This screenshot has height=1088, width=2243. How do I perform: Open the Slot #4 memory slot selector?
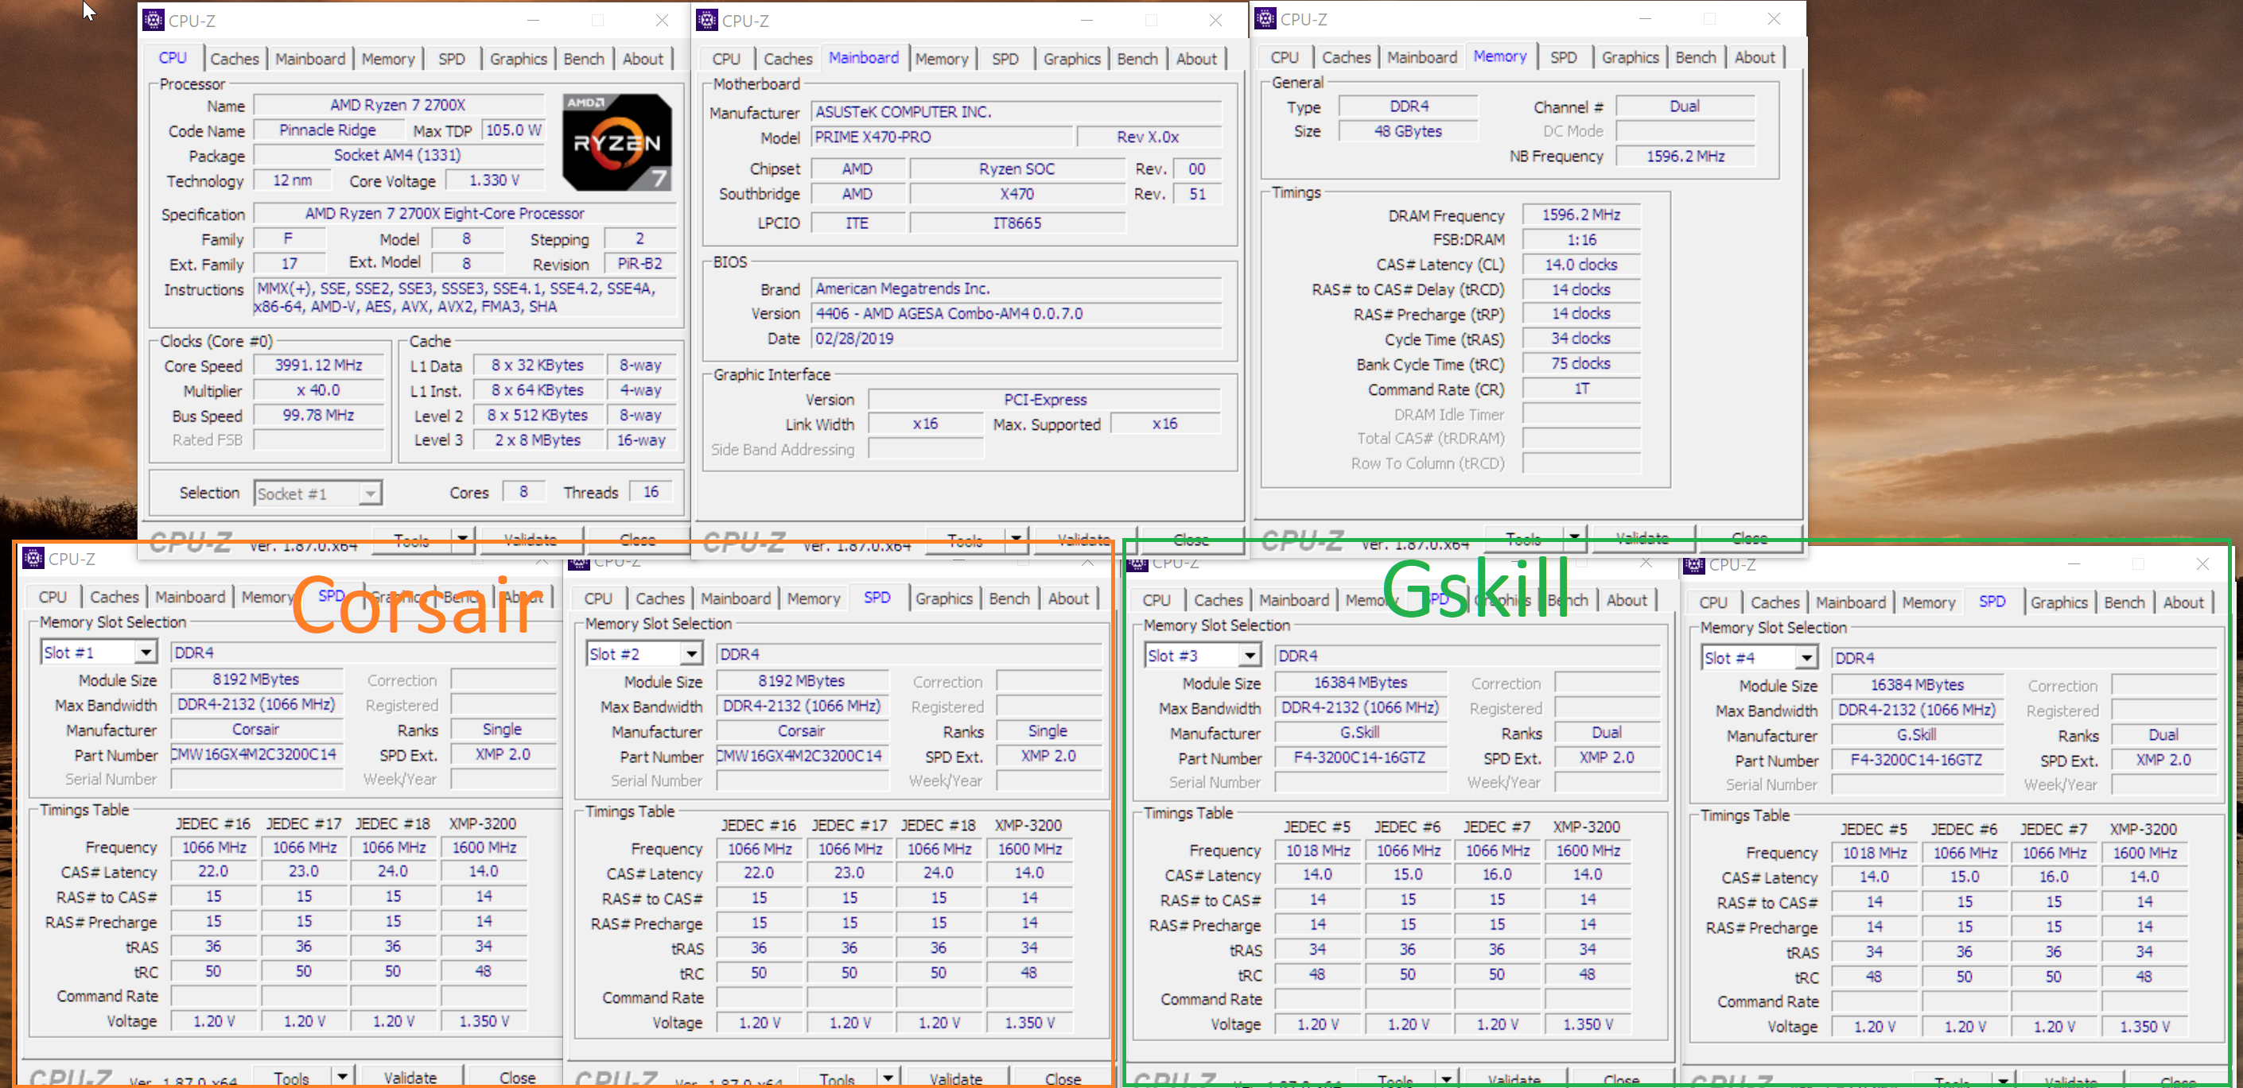[x=1806, y=658]
